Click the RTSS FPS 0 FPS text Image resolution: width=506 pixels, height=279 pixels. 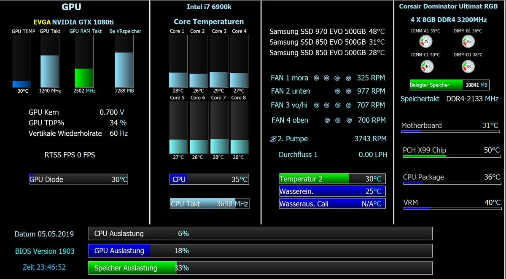(x=70, y=155)
